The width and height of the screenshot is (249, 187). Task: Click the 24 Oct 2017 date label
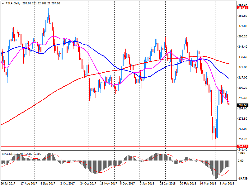88,184
